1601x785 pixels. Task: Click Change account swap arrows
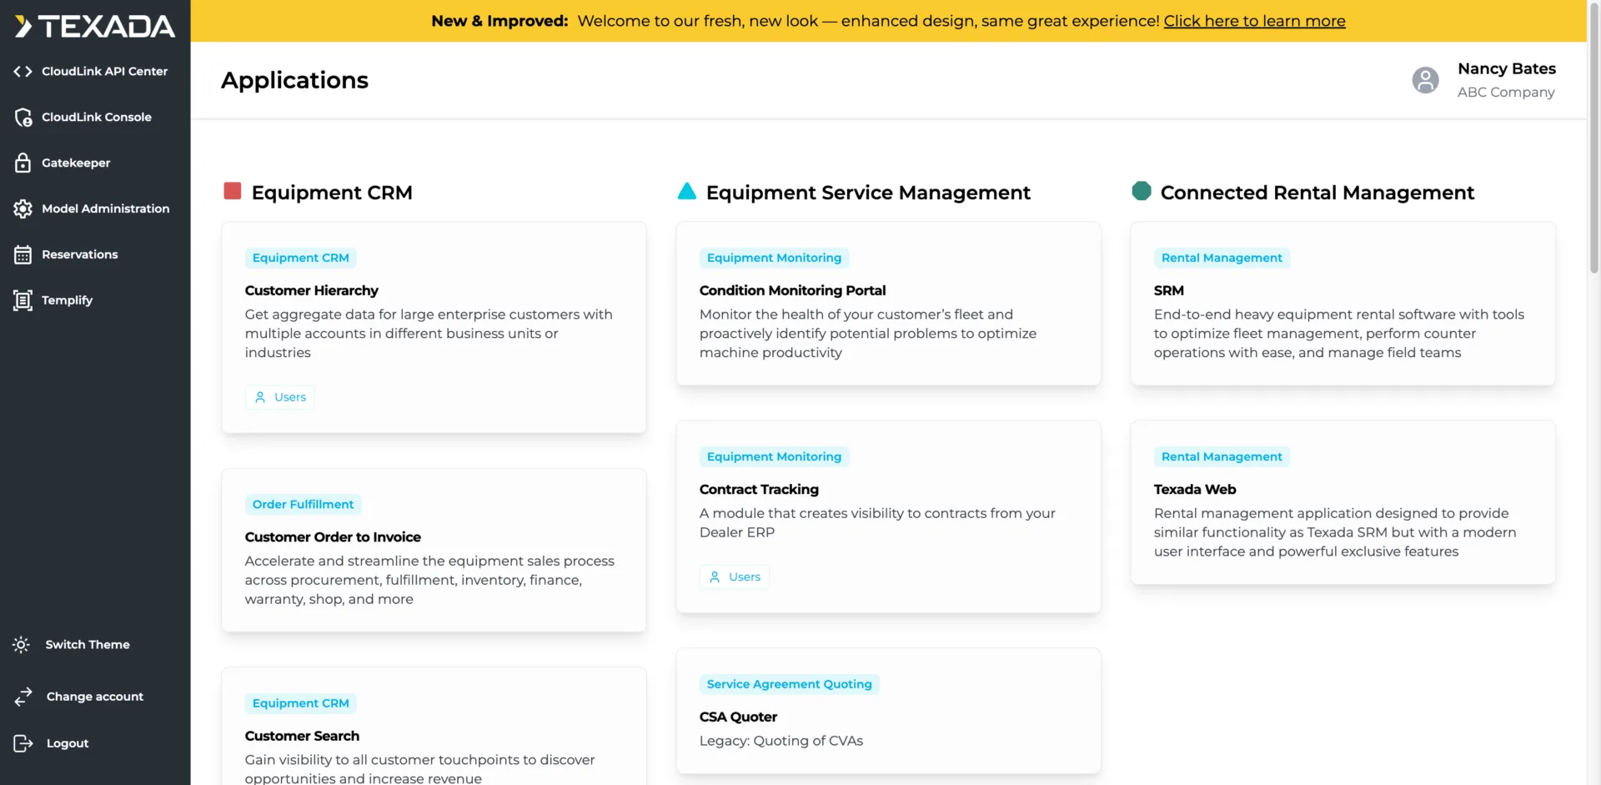pos(23,697)
